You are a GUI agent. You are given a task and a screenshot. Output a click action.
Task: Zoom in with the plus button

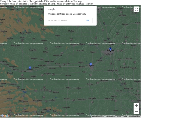[x=136, y=106]
